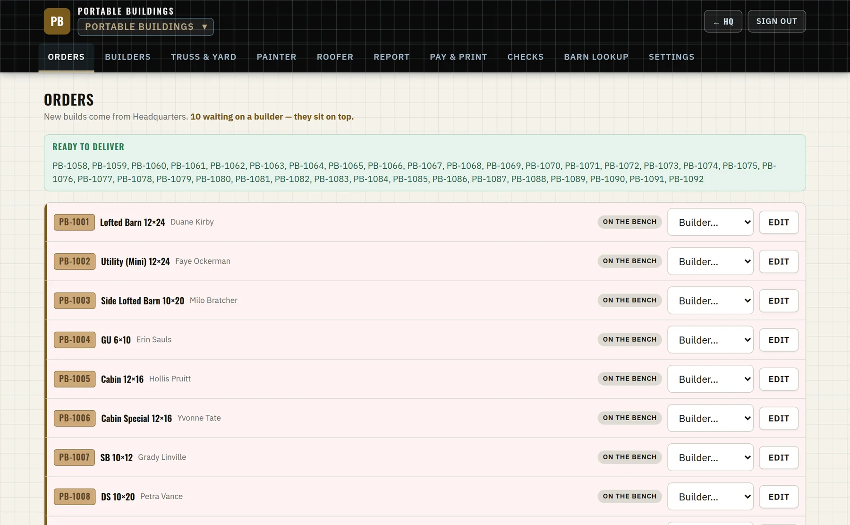Edit order PB-1005 Cabin 12×16
Image resolution: width=850 pixels, height=525 pixels.
pyautogui.click(x=779, y=379)
